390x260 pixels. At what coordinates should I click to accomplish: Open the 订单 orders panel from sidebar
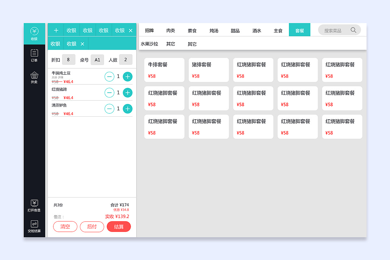click(34, 55)
